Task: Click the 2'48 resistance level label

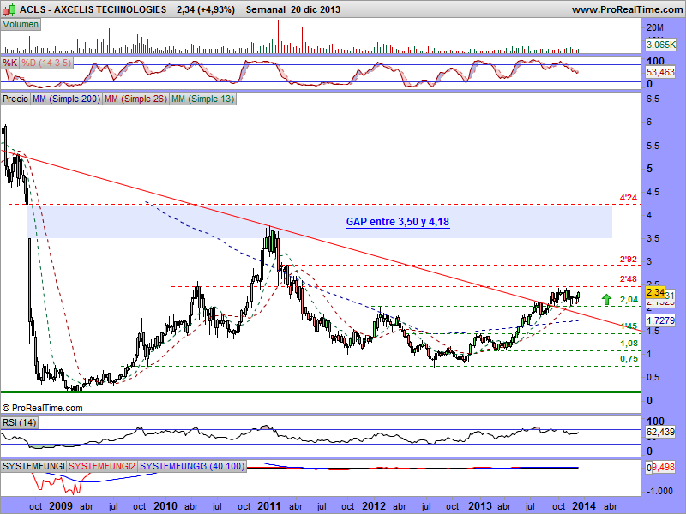Action: click(x=629, y=279)
